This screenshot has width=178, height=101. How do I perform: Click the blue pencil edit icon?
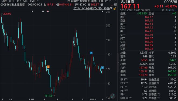(170, 10)
